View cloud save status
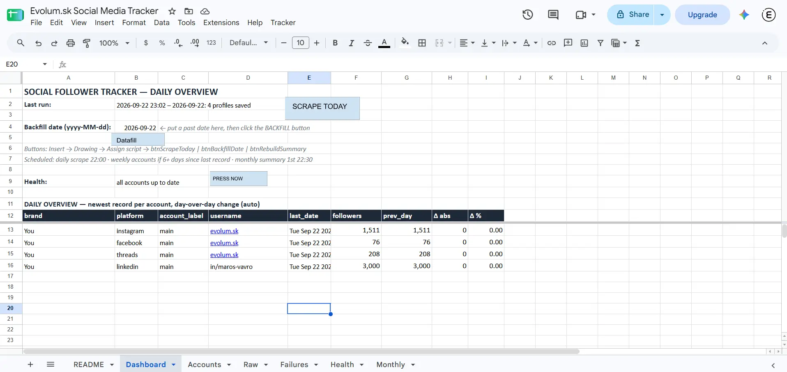787x372 pixels. (x=205, y=11)
